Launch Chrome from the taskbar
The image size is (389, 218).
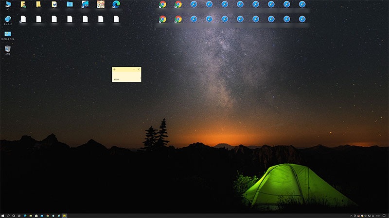[48, 216]
